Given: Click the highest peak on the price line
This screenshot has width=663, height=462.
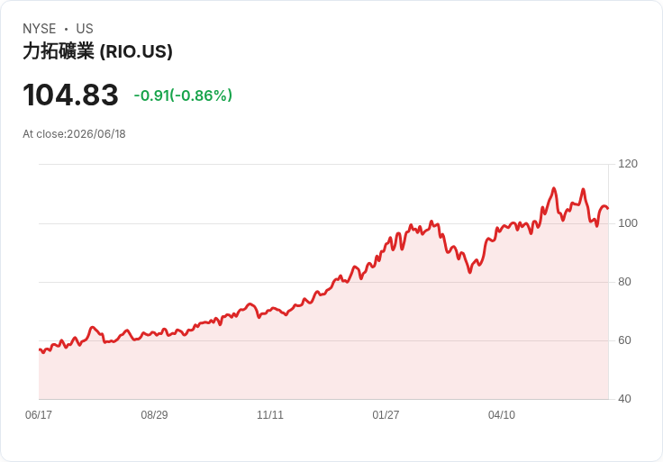Looking at the screenshot, I should pyautogui.click(x=554, y=188).
